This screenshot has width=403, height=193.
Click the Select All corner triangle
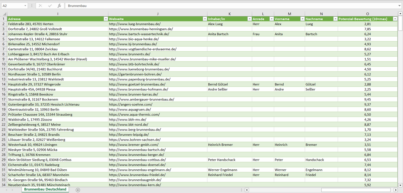click(x=4, y=14)
